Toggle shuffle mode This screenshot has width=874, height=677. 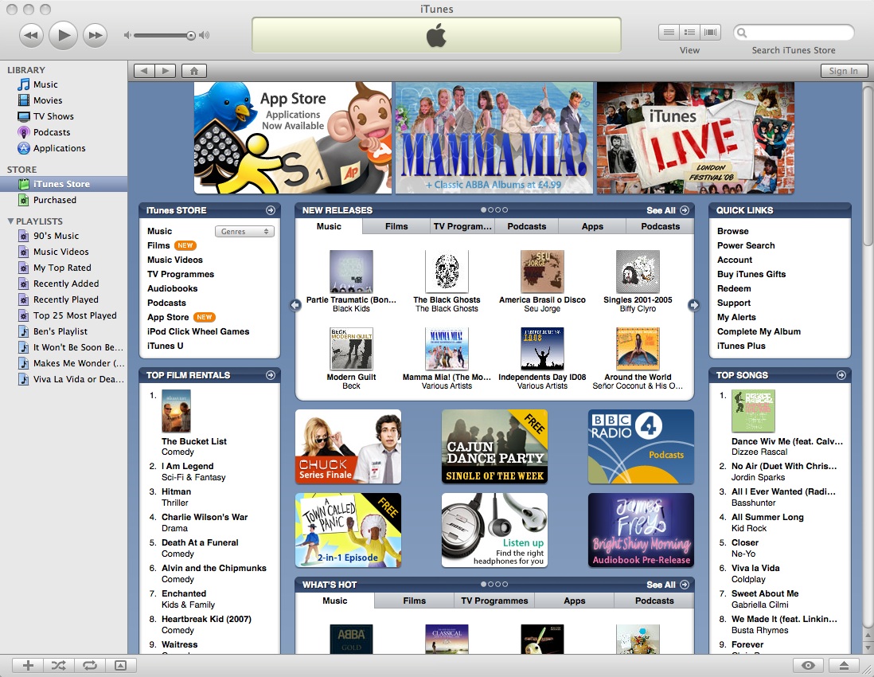coord(59,665)
